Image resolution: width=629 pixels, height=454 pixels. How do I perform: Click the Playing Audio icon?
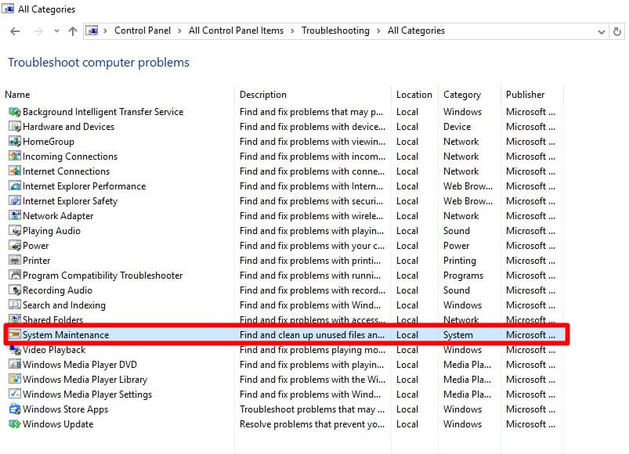[x=15, y=231]
